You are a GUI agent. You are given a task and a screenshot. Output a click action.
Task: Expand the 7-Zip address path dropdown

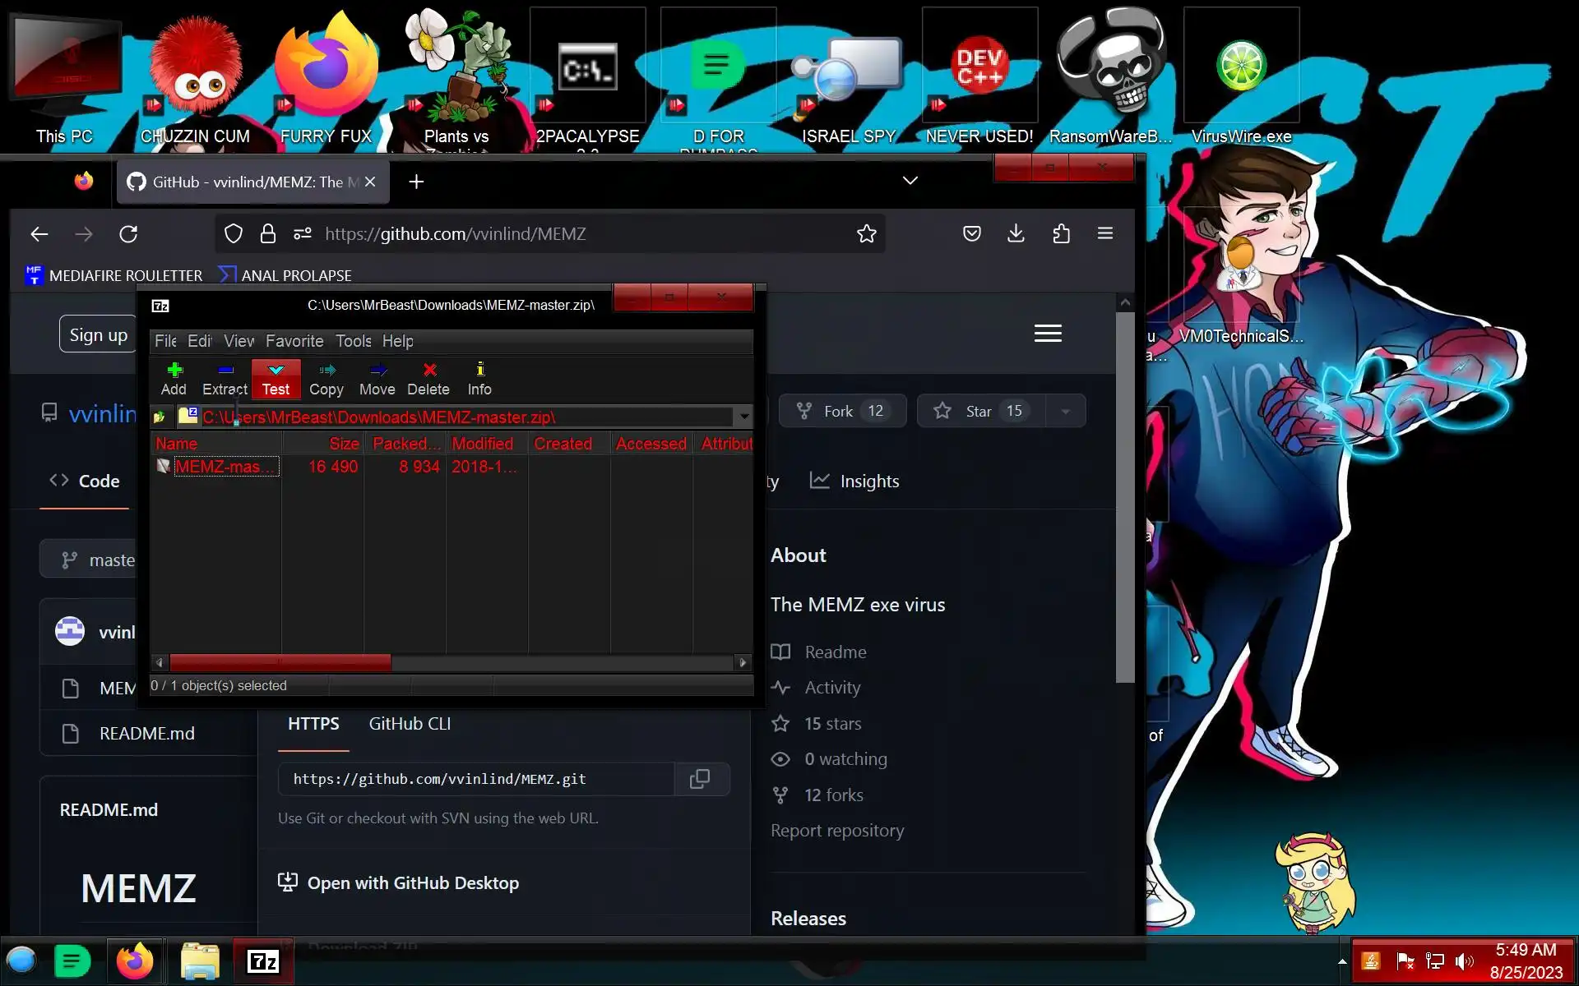click(743, 417)
